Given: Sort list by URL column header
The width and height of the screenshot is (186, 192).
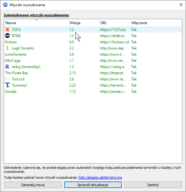Looking at the screenshot, I should 114,23.
